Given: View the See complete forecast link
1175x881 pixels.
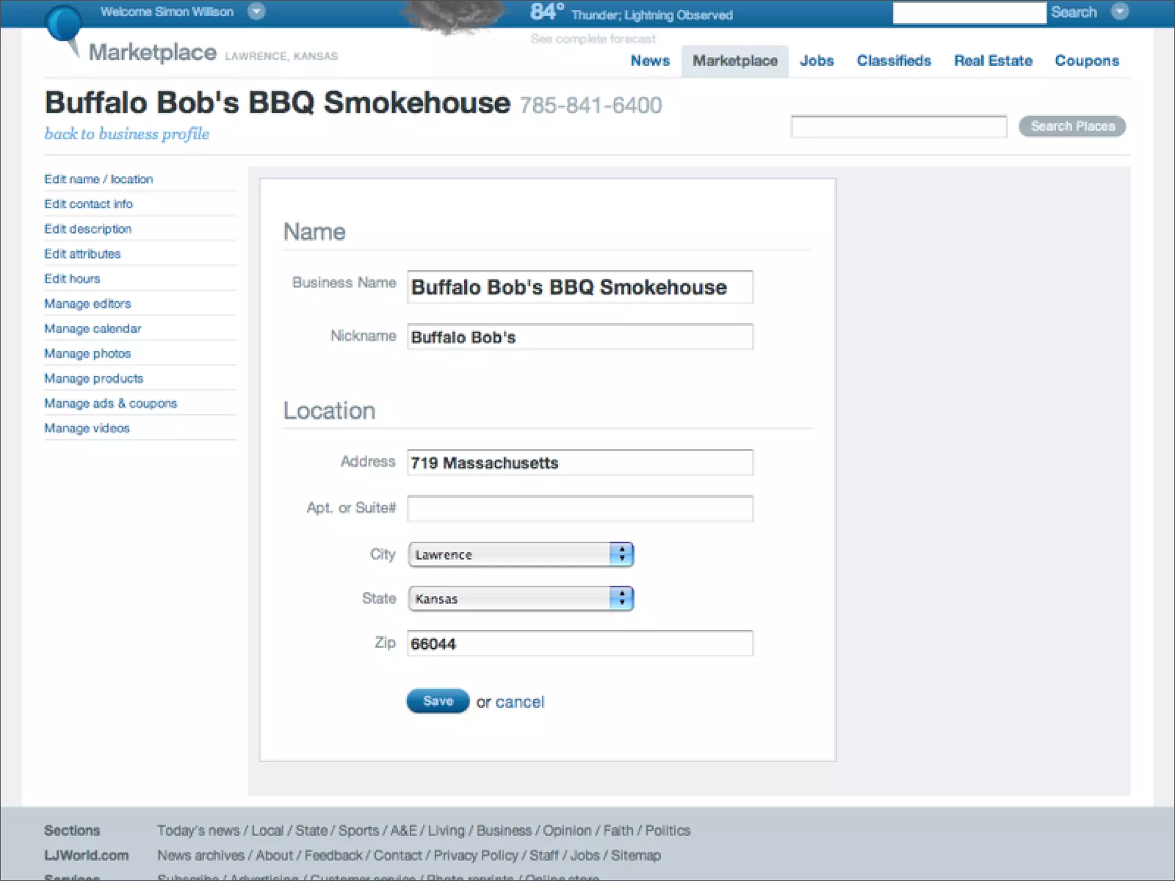Looking at the screenshot, I should point(593,39).
